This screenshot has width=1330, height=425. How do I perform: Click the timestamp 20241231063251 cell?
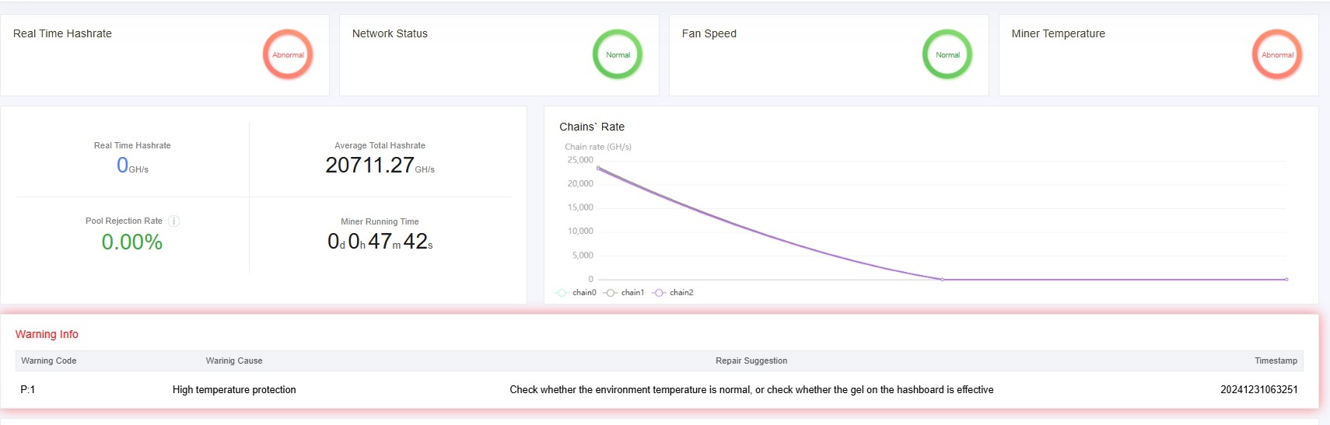[1258, 390]
